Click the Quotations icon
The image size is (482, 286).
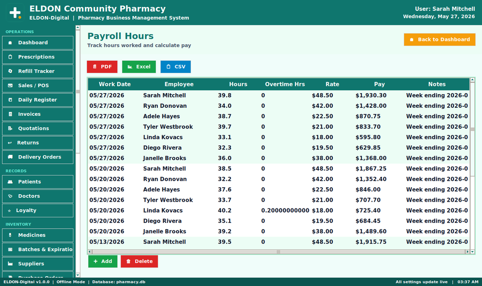tap(10, 128)
